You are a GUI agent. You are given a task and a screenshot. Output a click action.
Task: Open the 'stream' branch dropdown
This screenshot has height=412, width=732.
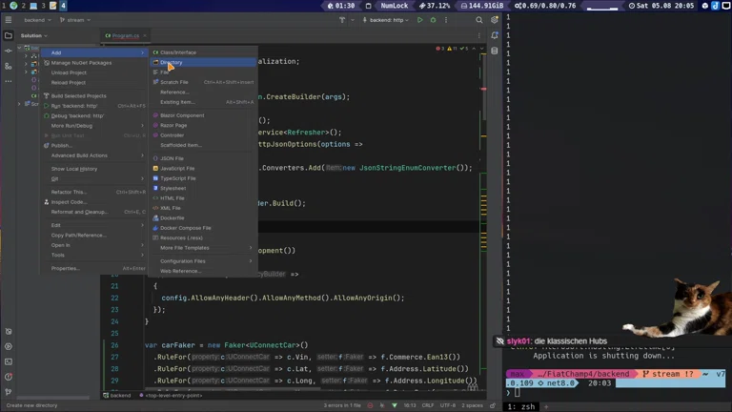pos(74,20)
